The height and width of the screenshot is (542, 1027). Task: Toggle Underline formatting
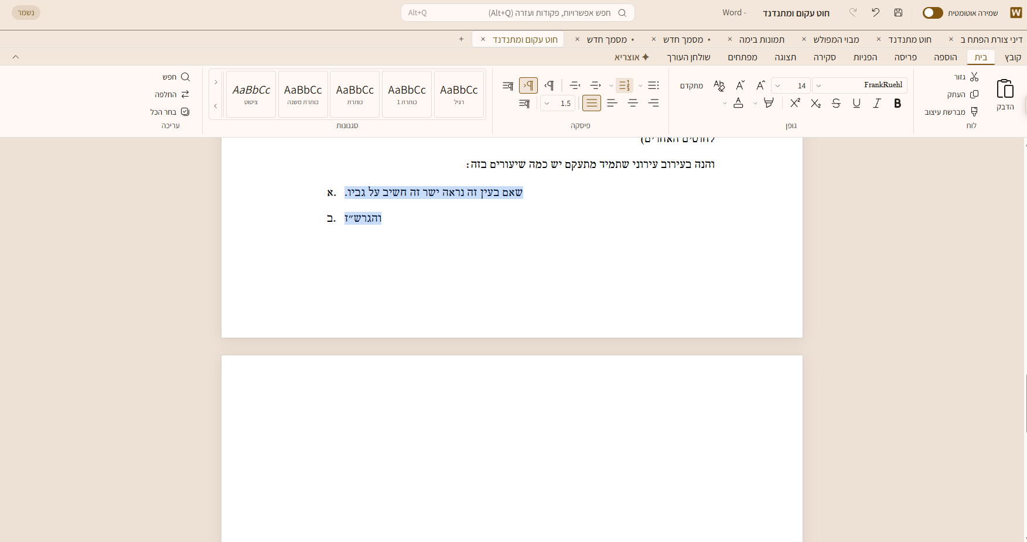tap(857, 104)
